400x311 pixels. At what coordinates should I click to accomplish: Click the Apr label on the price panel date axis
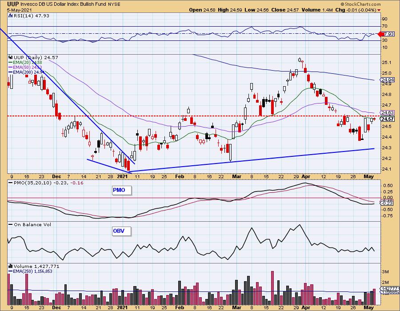306,176
